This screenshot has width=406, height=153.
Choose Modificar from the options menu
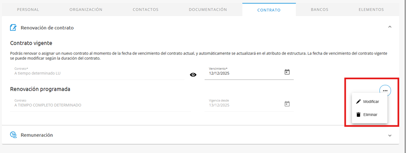coord(369,102)
